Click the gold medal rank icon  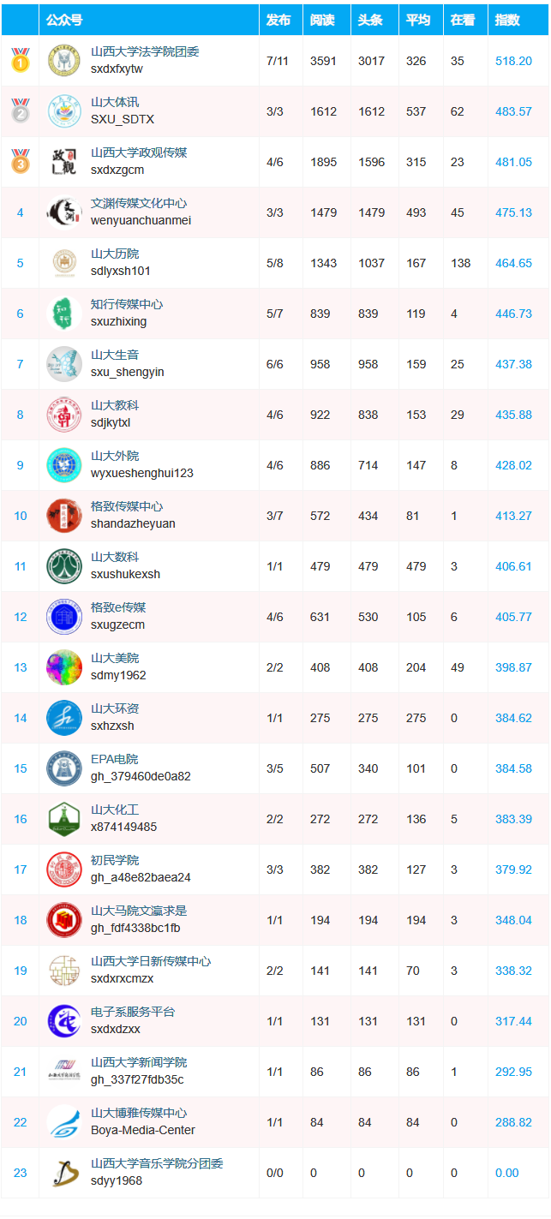point(20,60)
